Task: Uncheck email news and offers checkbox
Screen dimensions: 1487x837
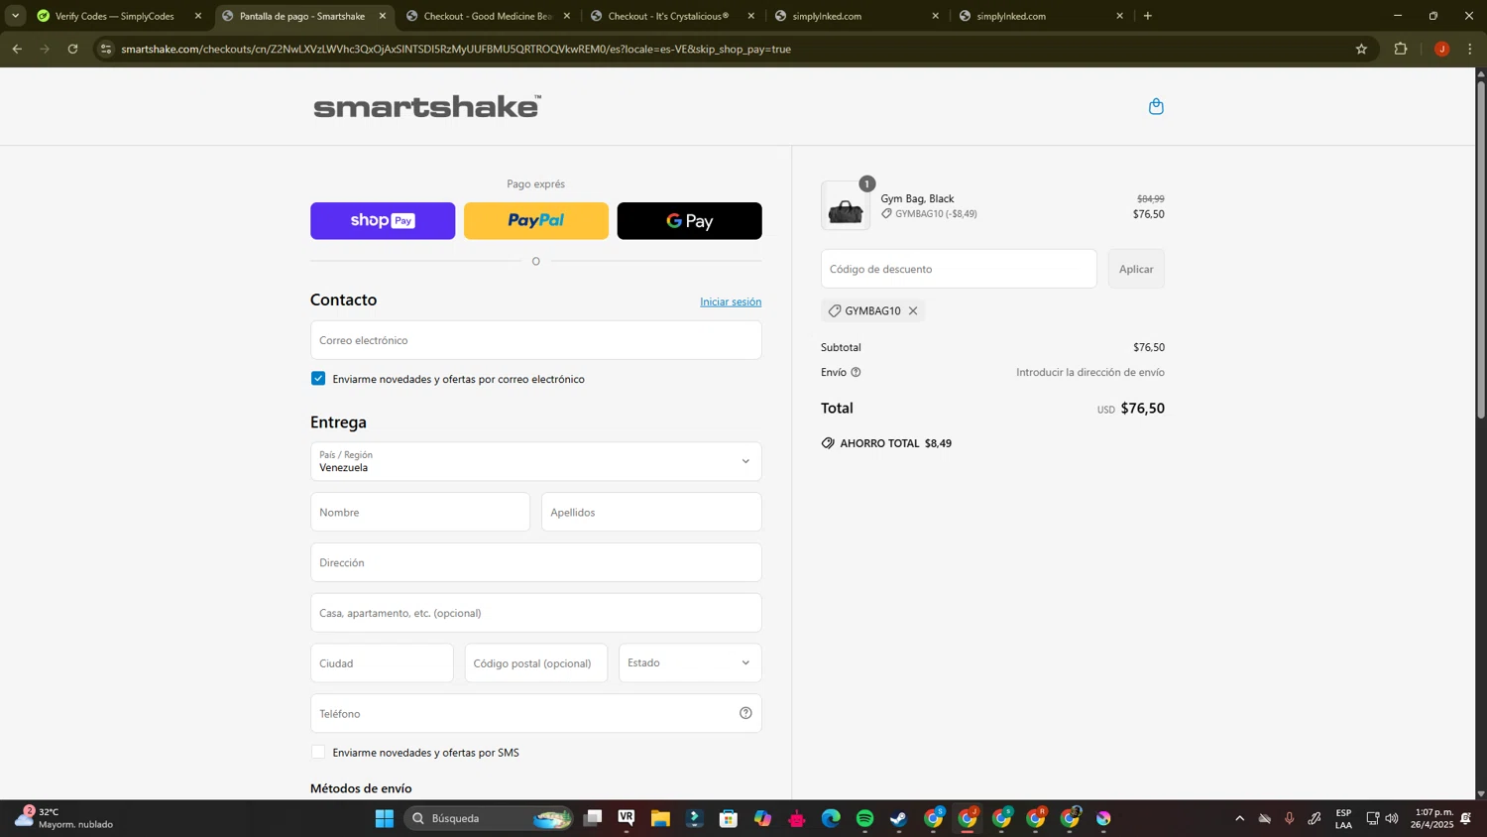Action: pyautogui.click(x=318, y=378)
